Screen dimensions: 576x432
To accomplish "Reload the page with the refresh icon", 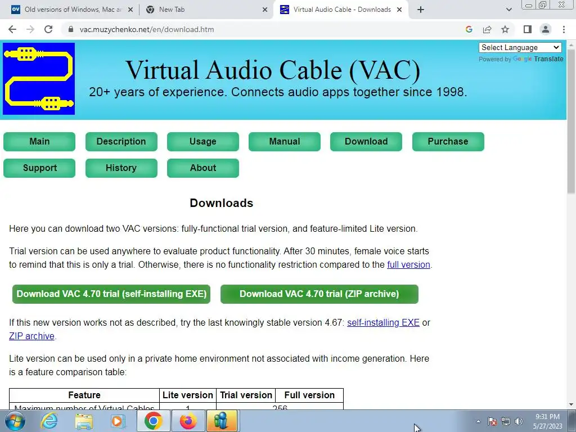I will coord(48,29).
